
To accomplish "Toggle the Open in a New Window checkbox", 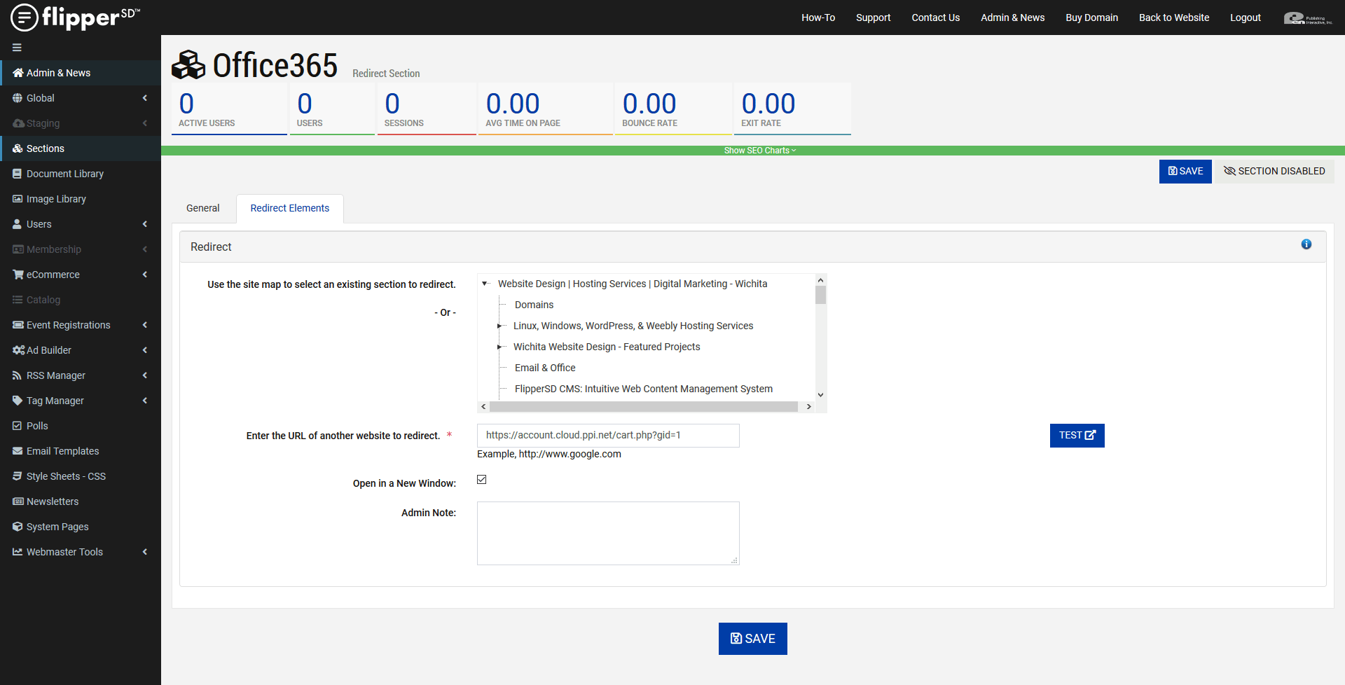I will coord(482,480).
